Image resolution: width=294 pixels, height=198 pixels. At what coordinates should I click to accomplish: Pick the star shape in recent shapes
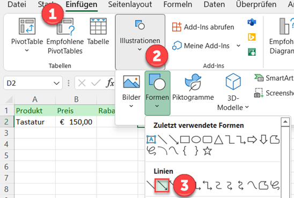click(208, 151)
